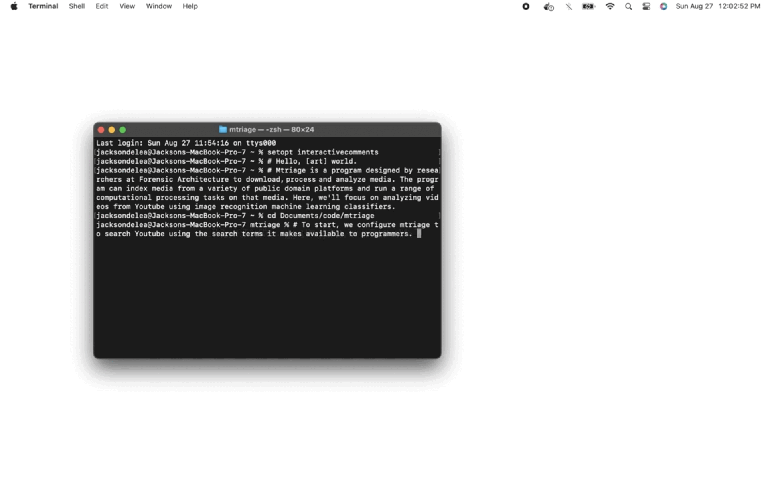
Task: Click the 'Forensic Architecture' text
Action: point(184,180)
